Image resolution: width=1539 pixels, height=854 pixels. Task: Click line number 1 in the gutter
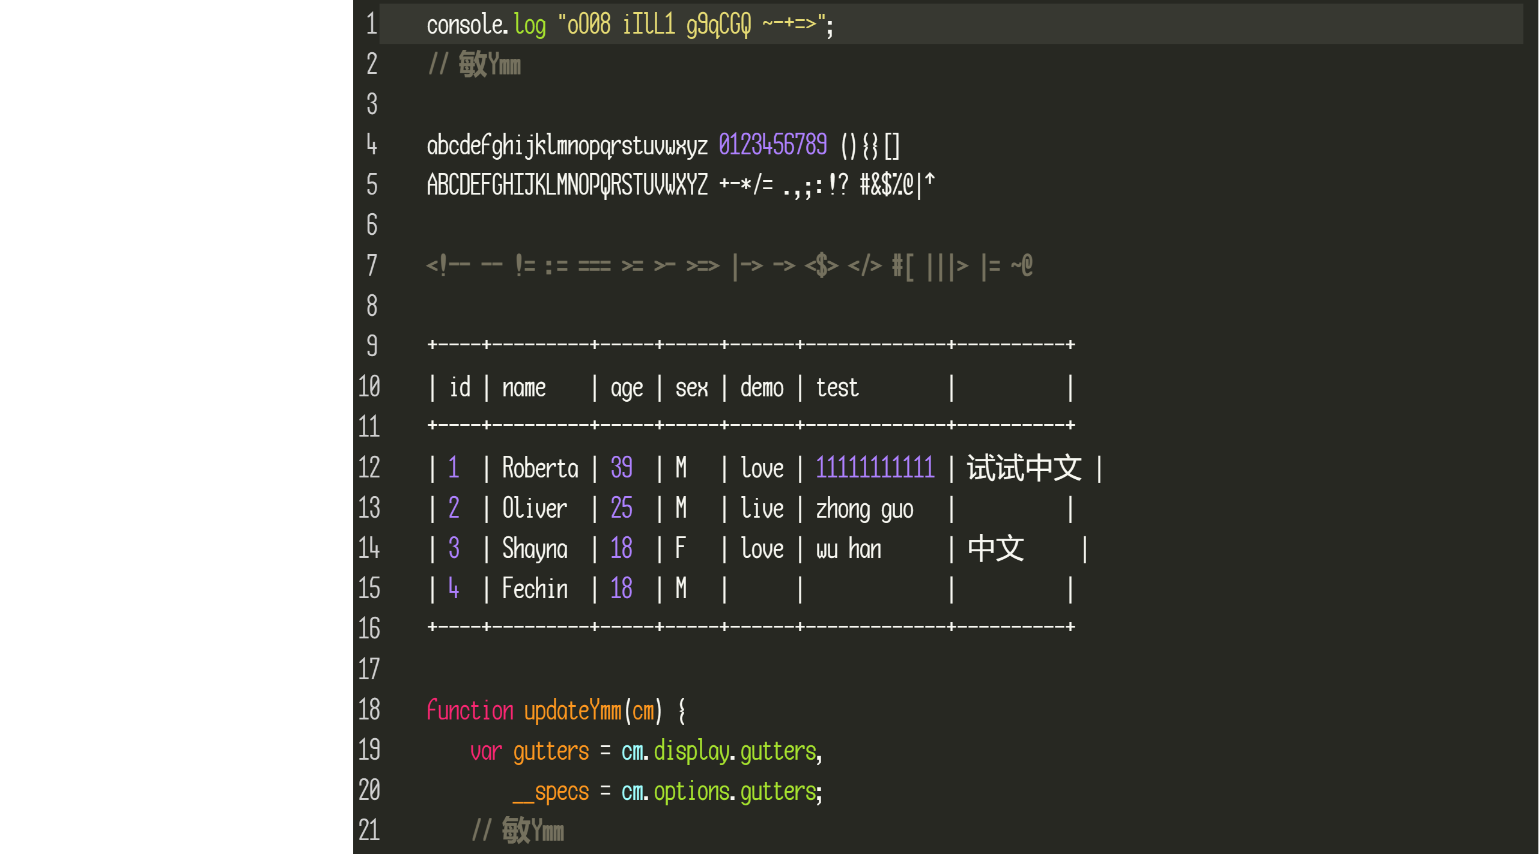372,24
